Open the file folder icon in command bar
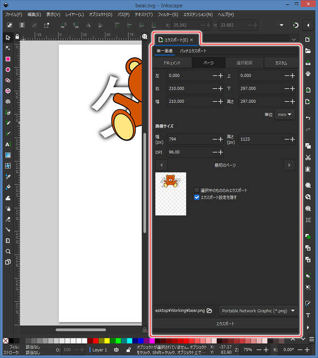Screen dimensions: 318x358 (308, 51)
